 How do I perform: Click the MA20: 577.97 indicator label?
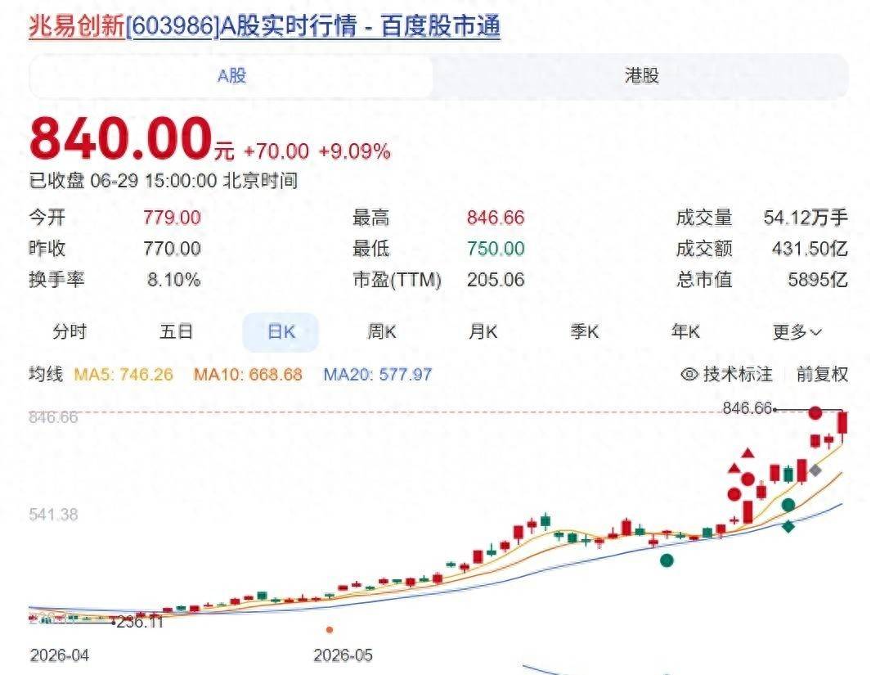(x=378, y=375)
